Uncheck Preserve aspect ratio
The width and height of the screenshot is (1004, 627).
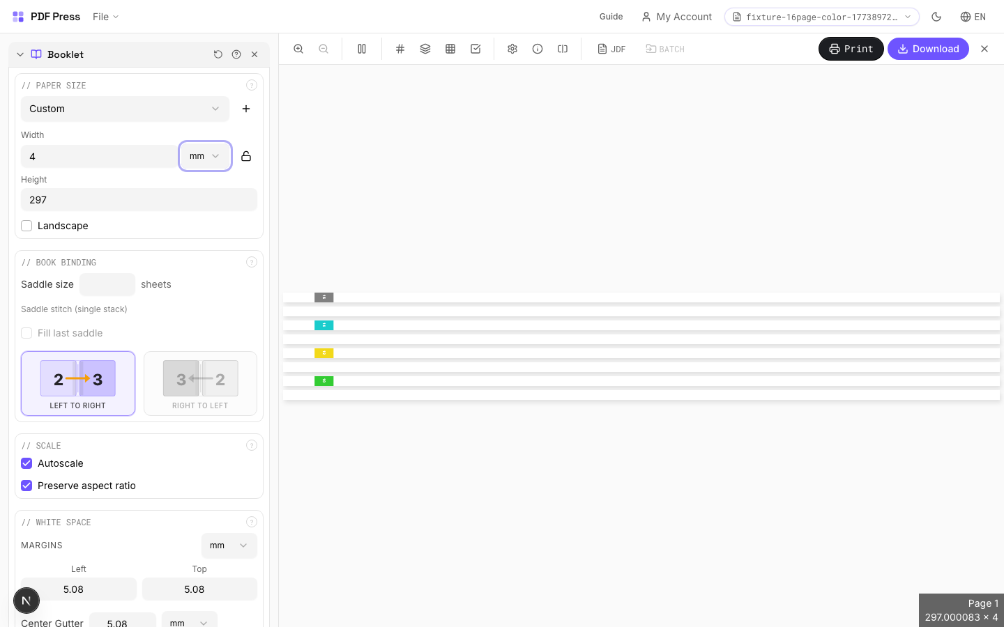pos(26,486)
